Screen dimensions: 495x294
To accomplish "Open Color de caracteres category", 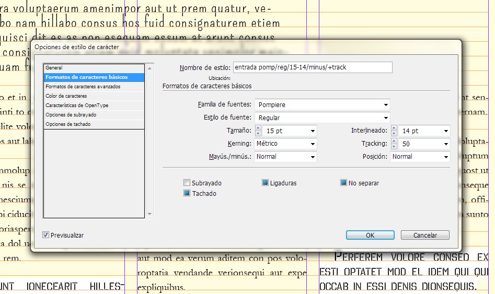I will (94, 96).
